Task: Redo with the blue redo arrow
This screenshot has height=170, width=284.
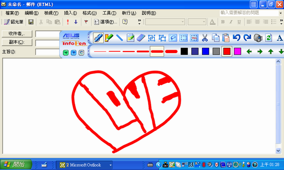Action: coord(247,38)
